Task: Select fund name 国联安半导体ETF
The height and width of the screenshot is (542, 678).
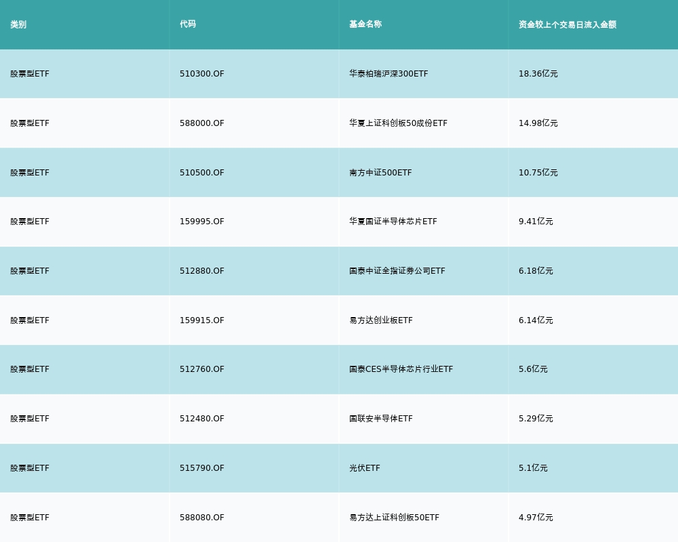Action: click(381, 419)
